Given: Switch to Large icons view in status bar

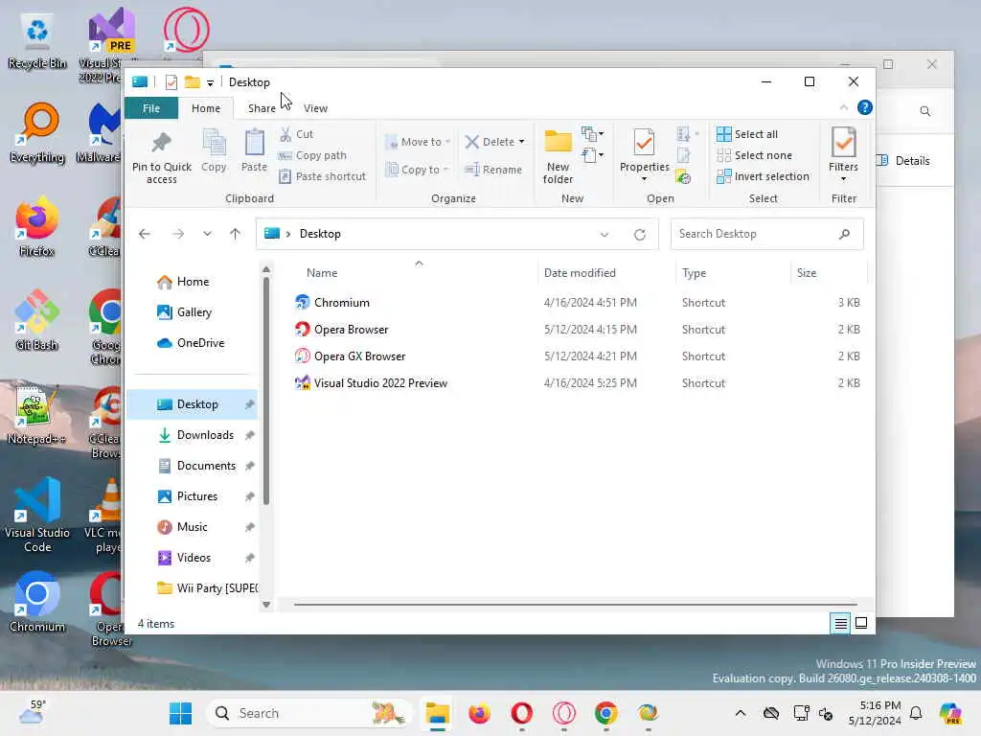Looking at the screenshot, I should pos(861,623).
